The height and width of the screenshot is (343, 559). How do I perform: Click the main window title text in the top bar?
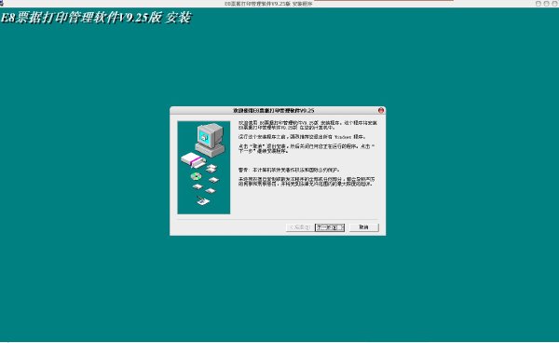point(268,4)
